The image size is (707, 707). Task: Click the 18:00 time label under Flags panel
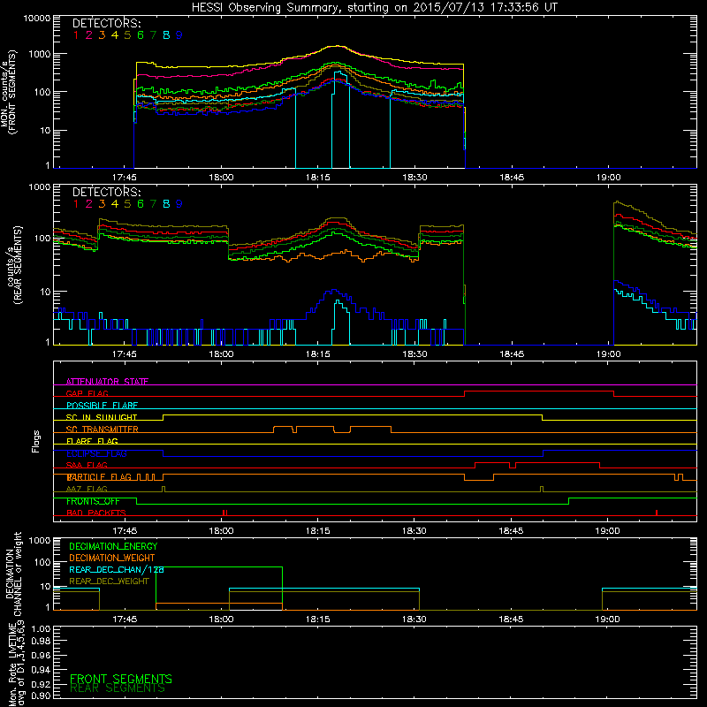[221, 531]
